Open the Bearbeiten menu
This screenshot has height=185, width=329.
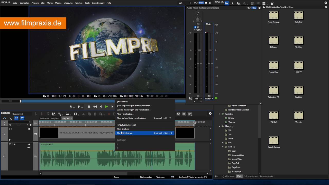tap(24, 3)
